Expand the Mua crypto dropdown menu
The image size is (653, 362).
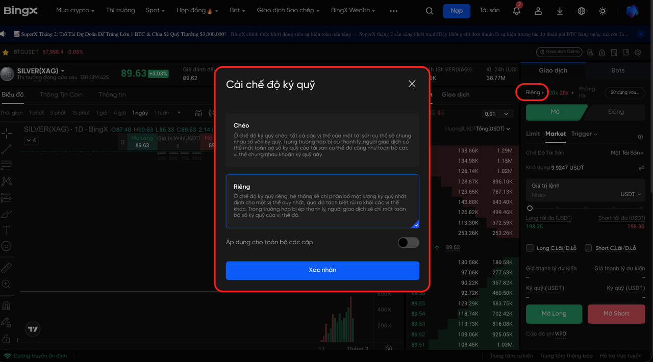(x=75, y=10)
